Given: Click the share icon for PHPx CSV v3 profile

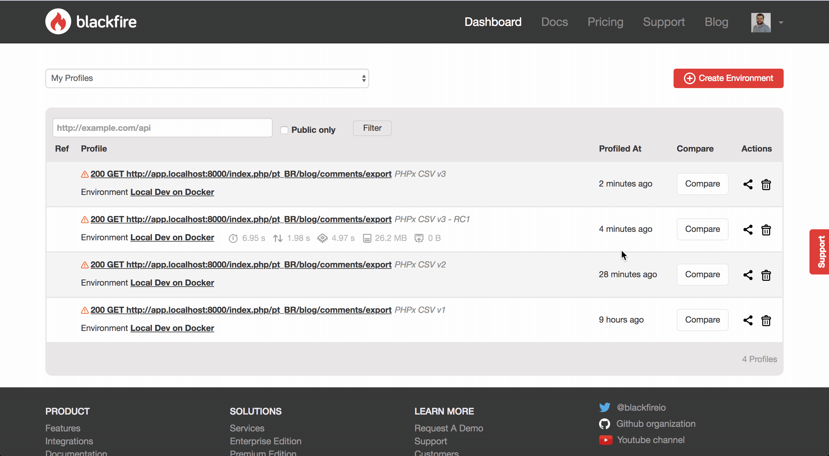Looking at the screenshot, I should [748, 184].
